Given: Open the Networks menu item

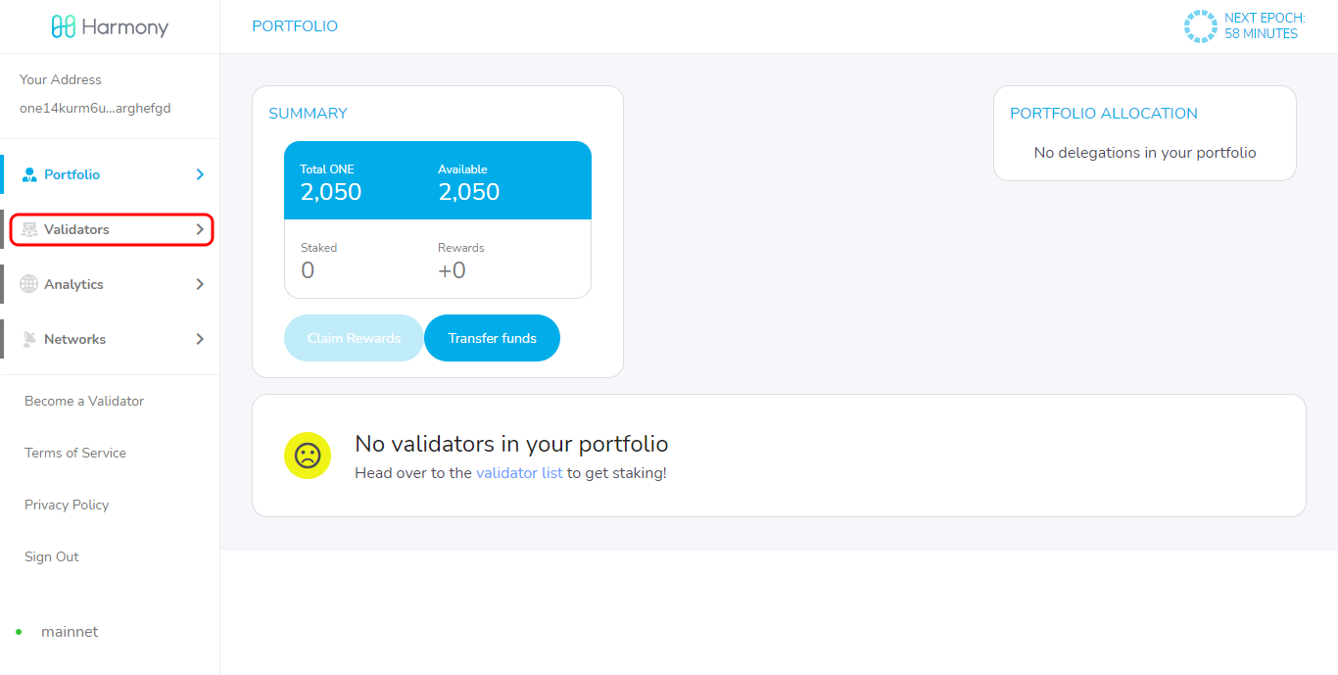Looking at the screenshot, I should pyautogui.click(x=74, y=339).
